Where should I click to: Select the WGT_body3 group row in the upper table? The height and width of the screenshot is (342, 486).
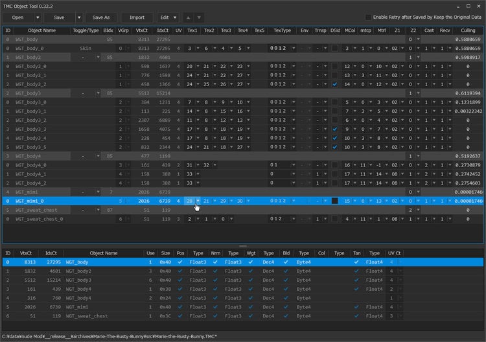(243, 93)
